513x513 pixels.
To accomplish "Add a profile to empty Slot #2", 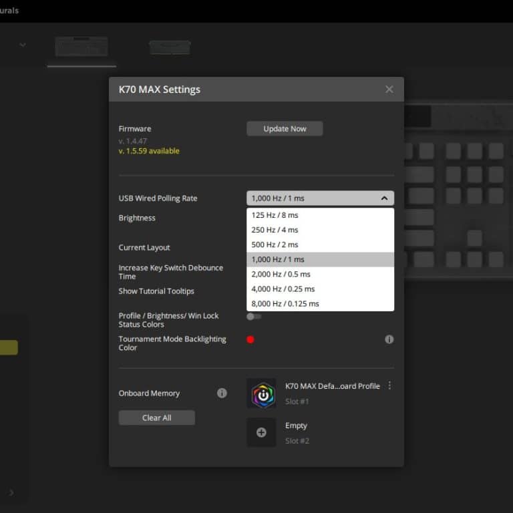I will pyautogui.click(x=261, y=432).
